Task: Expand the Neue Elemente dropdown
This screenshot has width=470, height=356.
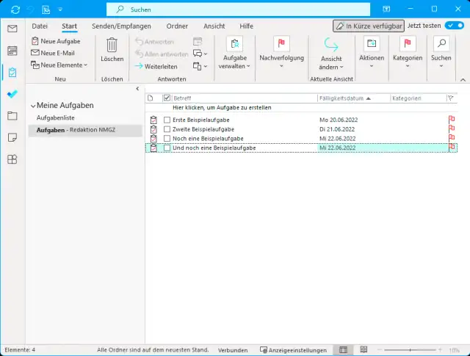Action: coord(59,65)
